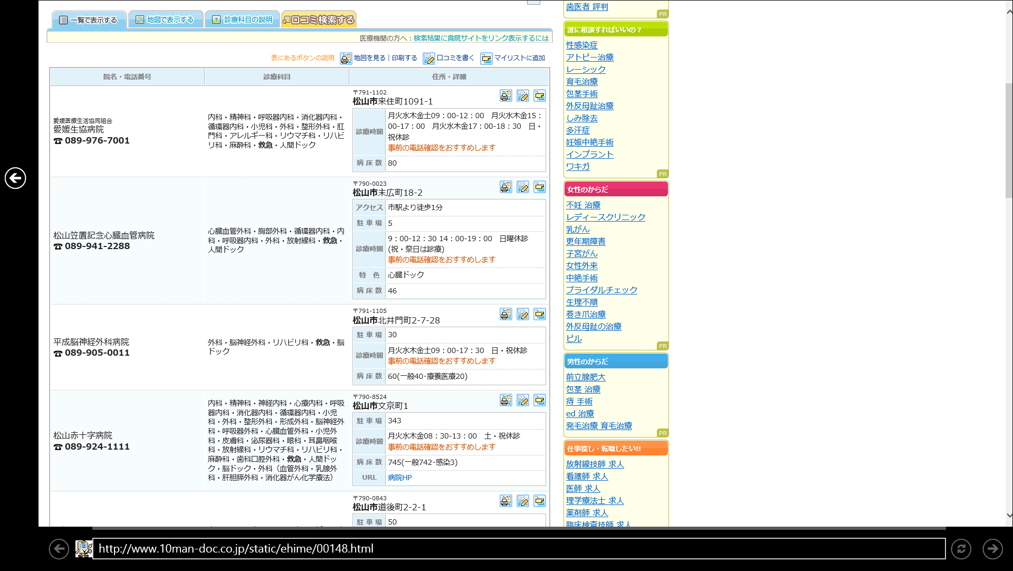This screenshot has width=1013, height=571.
Task: Switch to 地図で表示する tab
Action: [x=166, y=20]
